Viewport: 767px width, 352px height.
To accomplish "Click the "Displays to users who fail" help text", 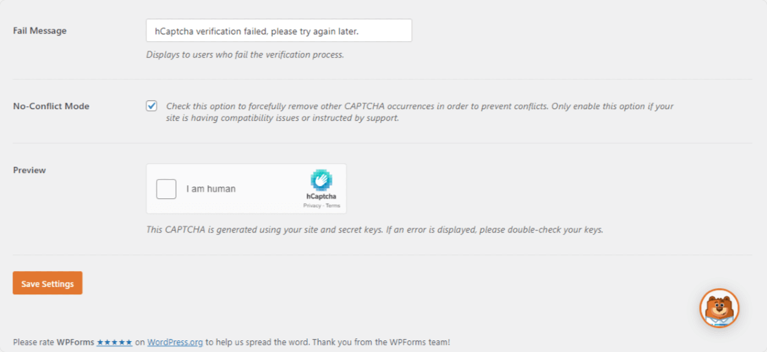I will pyautogui.click(x=245, y=55).
